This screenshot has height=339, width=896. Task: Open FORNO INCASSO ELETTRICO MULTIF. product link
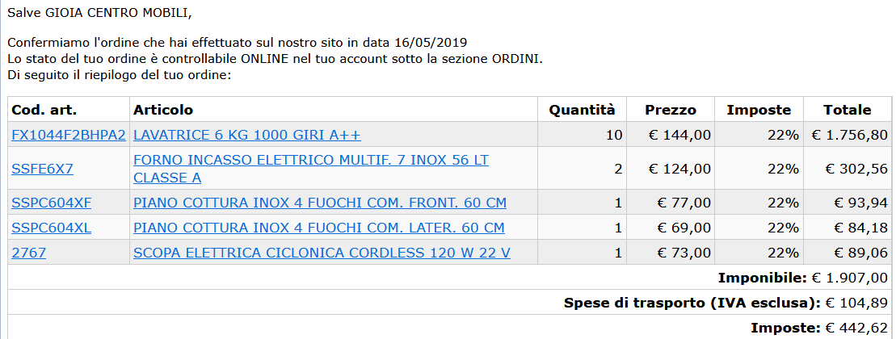coord(311,169)
